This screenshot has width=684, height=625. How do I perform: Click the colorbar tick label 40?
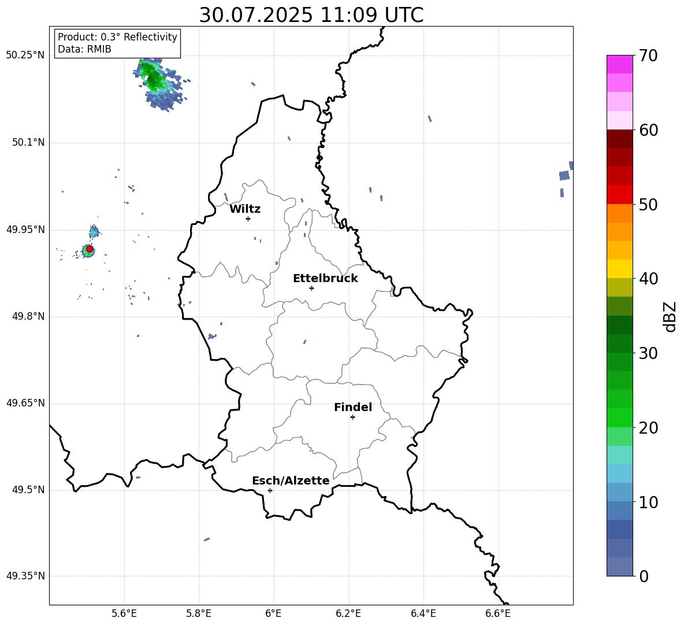point(648,279)
